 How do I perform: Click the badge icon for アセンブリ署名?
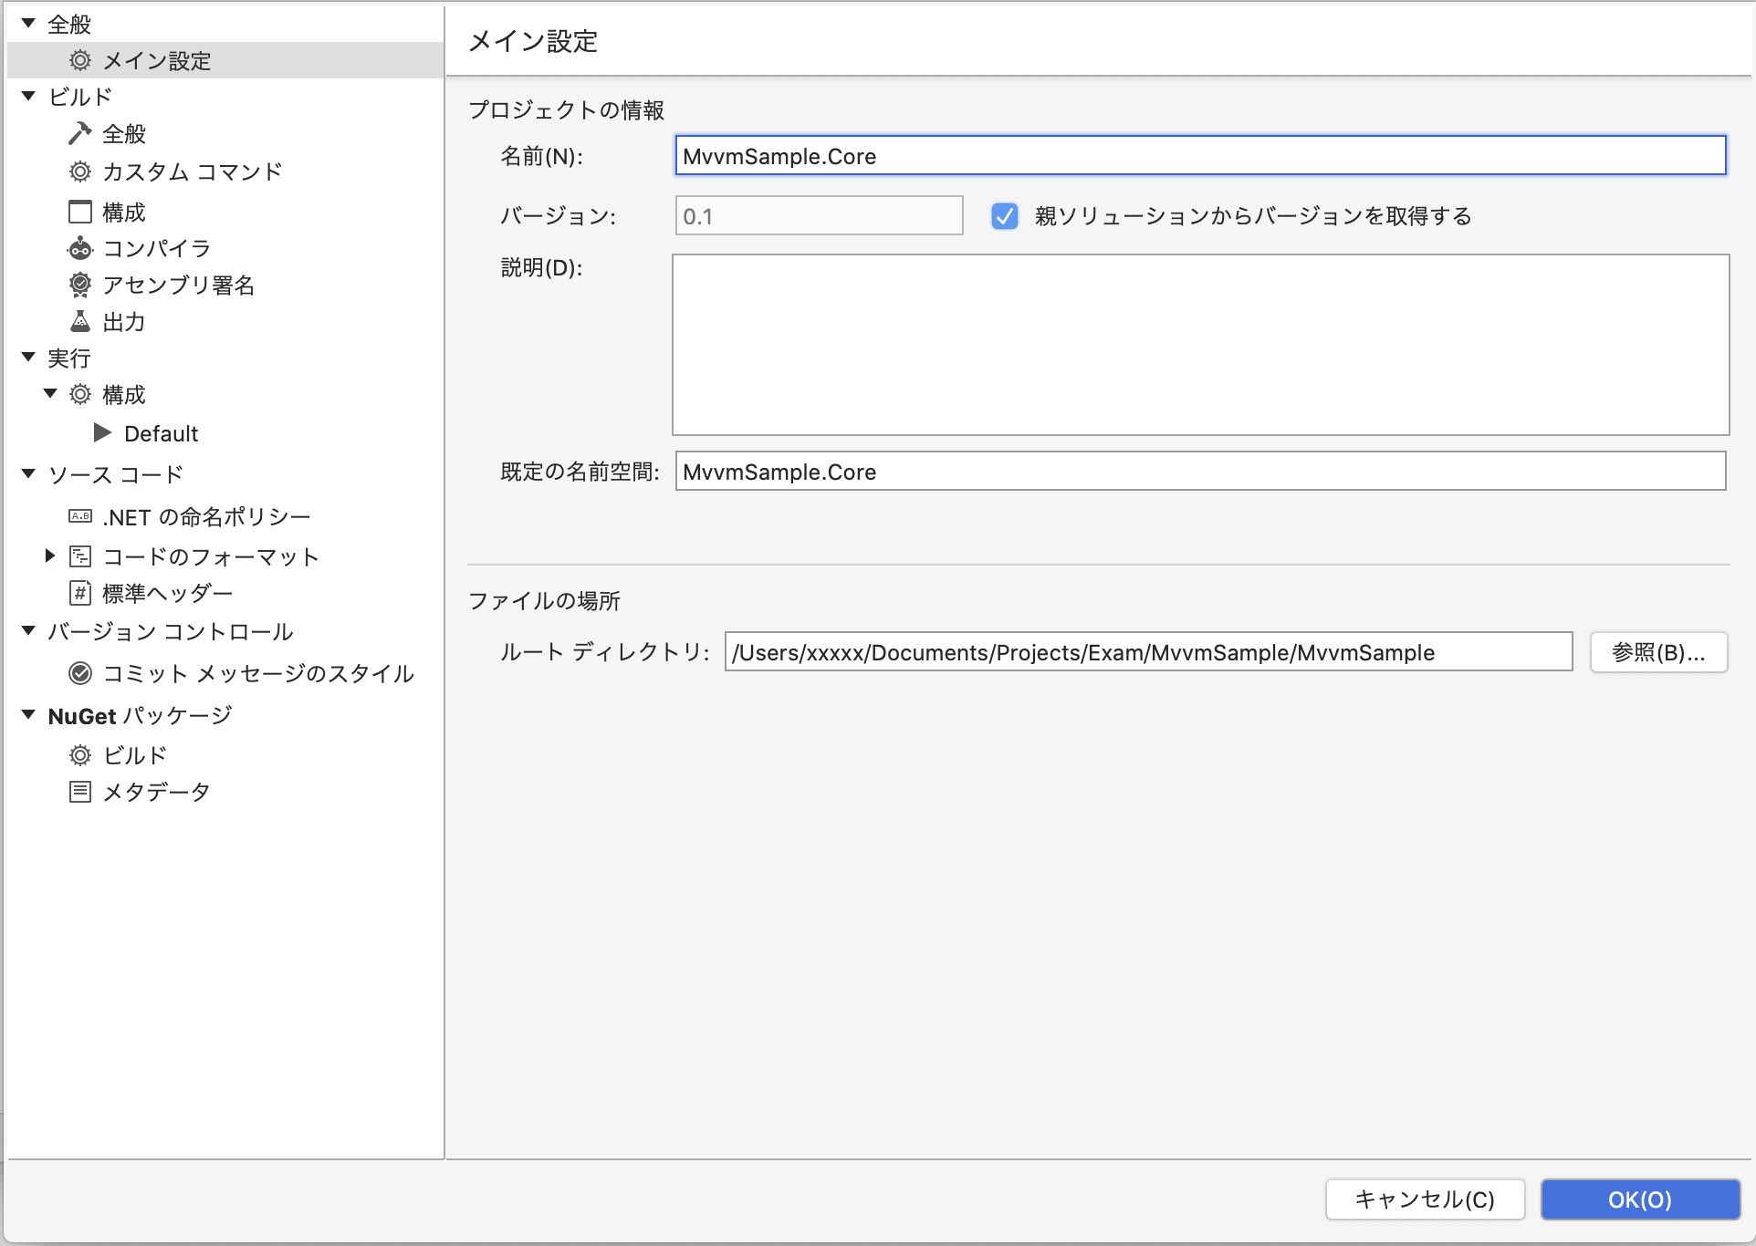click(x=80, y=285)
